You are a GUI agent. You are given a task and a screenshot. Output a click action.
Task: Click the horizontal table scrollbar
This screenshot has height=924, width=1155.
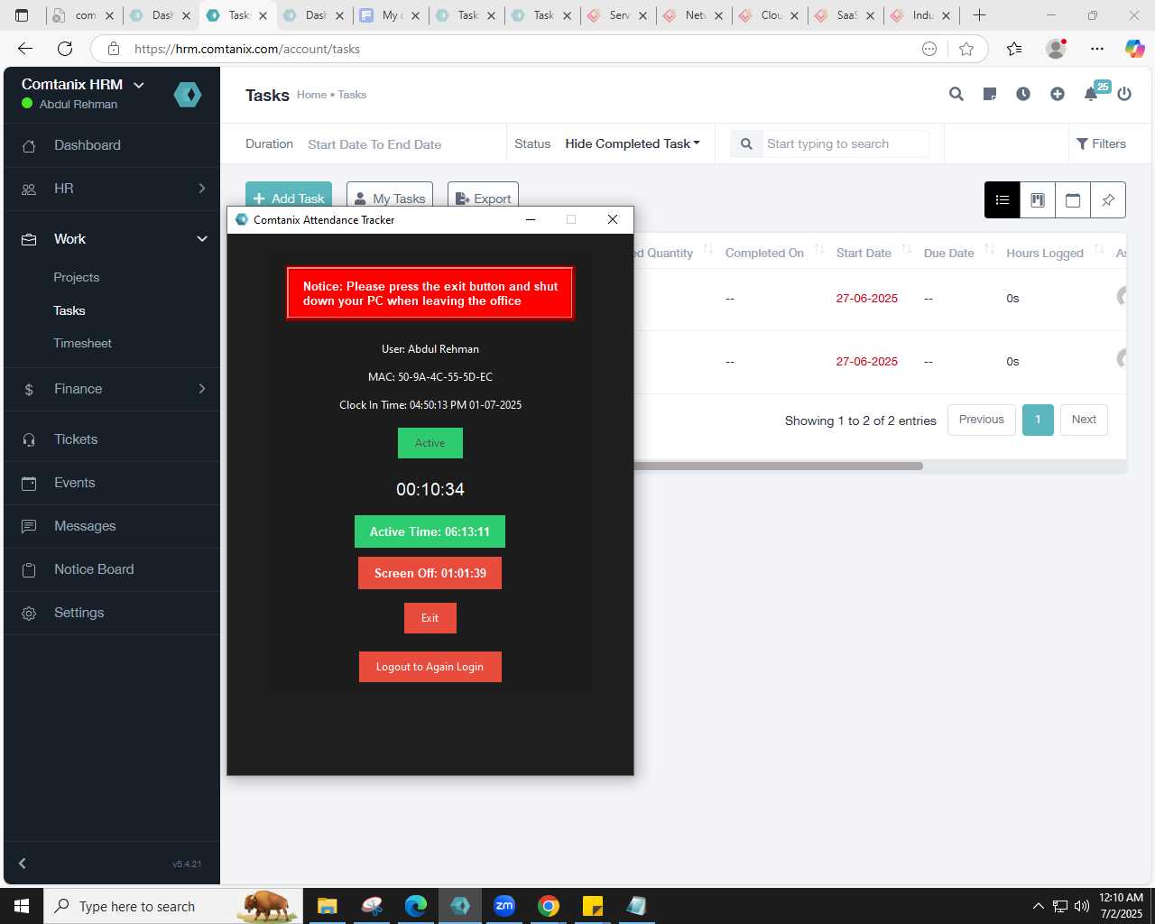click(778, 466)
